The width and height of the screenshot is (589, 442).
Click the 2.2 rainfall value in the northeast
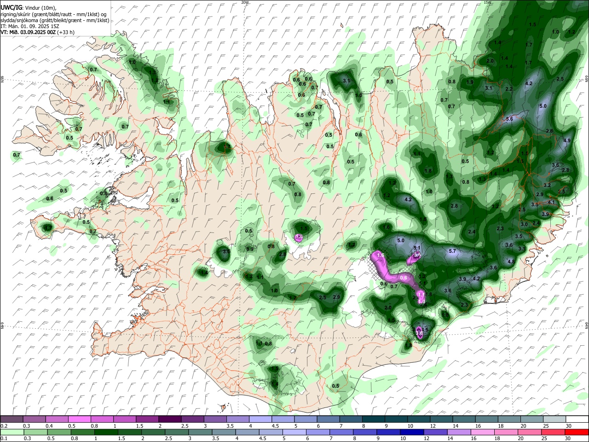[509, 89]
